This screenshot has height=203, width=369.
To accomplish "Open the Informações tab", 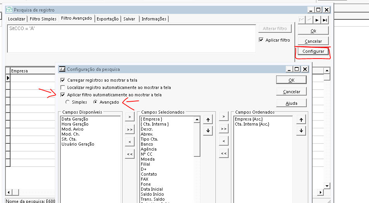I will [154, 19].
